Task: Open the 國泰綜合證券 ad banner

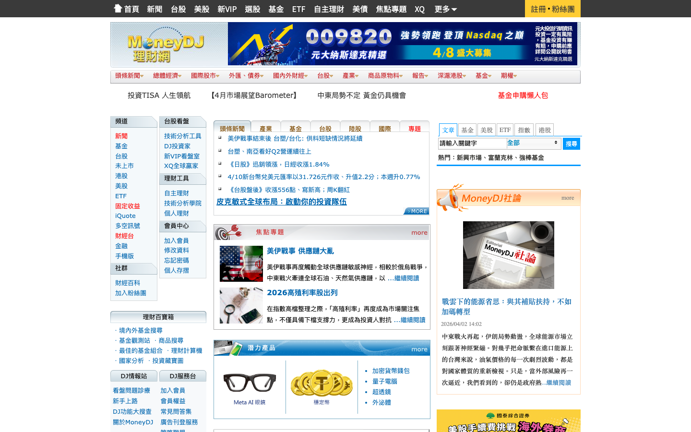Action: click(509, 421)
